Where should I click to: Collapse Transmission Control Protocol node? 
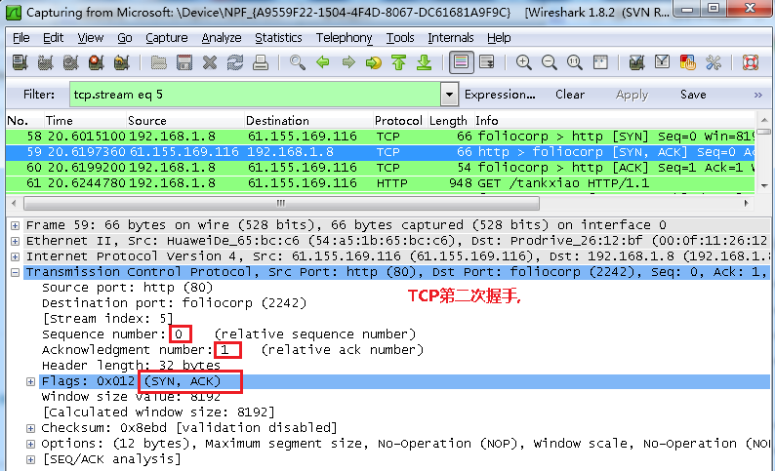(x=16, y=272)
